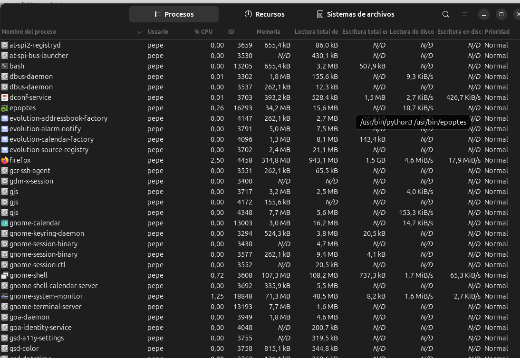Sort by the Usuario column header
The height and width of the screenshot is (358, 520).
point(158,32)
